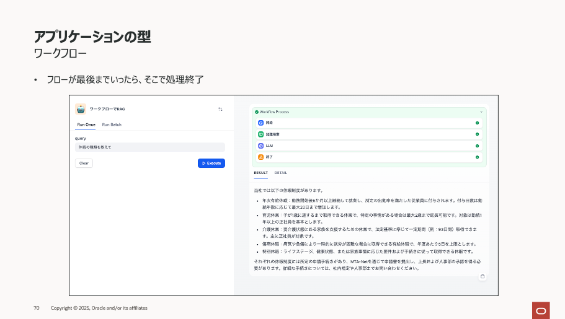The image size is (565, 319).
Task: Click the success check icon on 終了 row
Action: [477, 157]
